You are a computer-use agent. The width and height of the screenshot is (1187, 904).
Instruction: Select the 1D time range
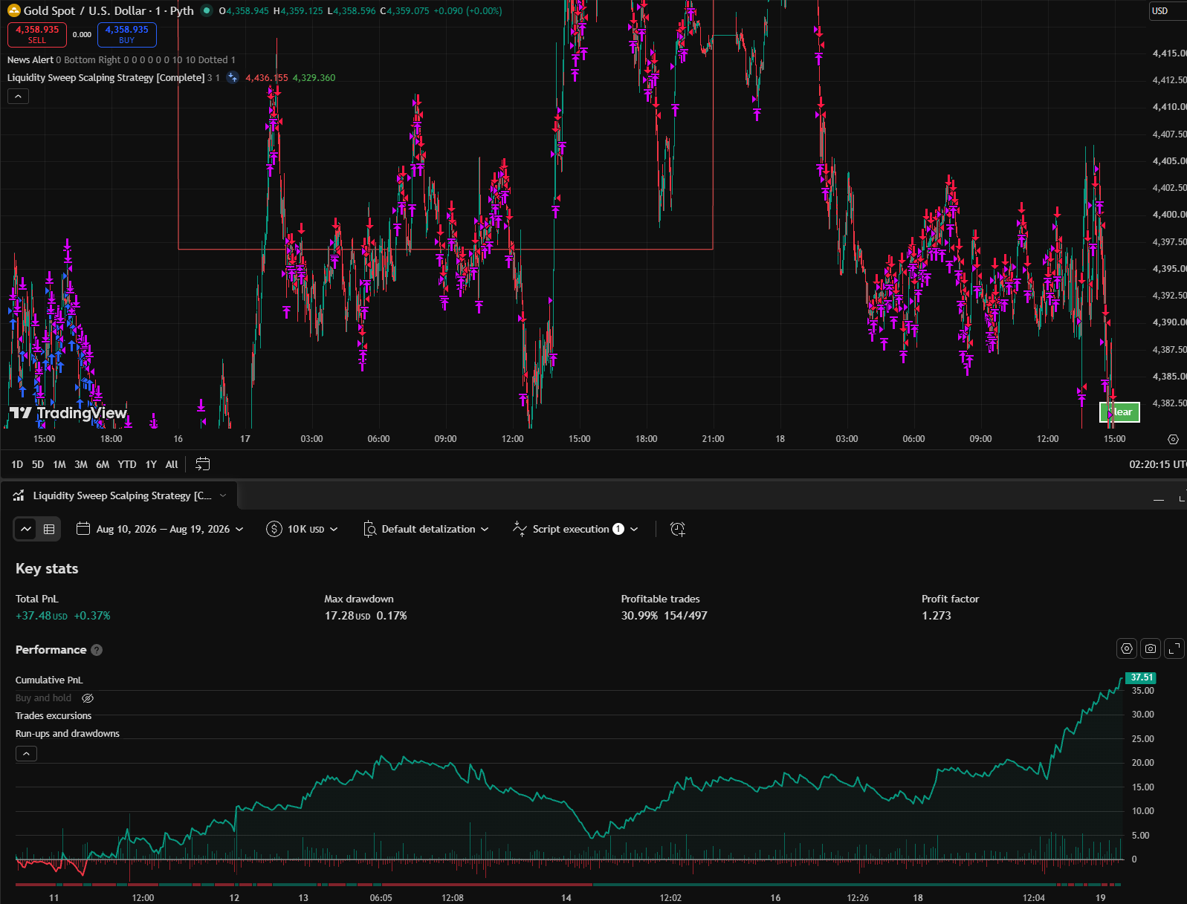17,464
